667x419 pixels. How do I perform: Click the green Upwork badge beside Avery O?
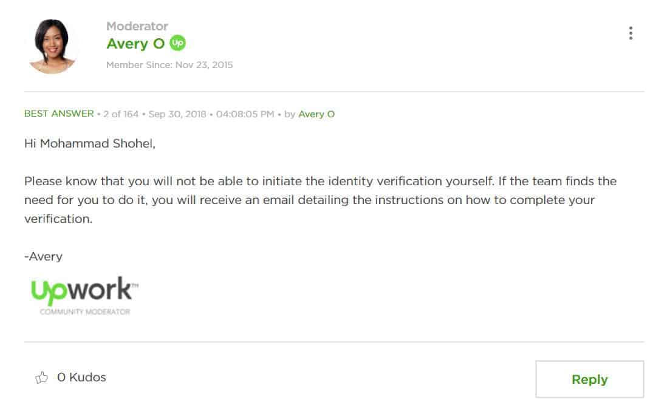[x=178, y=43]
